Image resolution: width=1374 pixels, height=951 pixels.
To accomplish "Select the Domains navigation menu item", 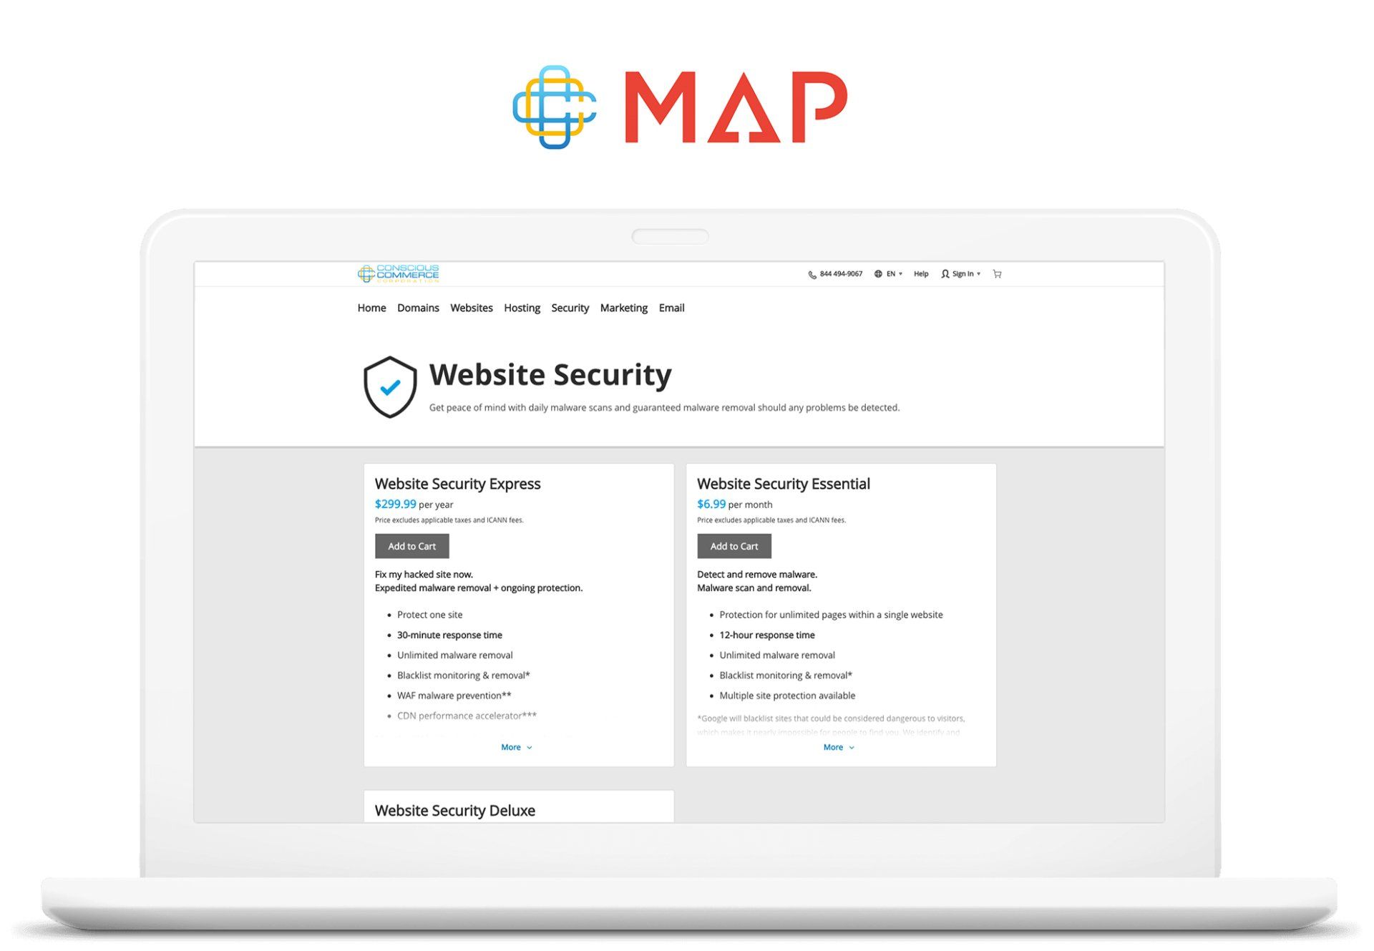I will point(416,307).
